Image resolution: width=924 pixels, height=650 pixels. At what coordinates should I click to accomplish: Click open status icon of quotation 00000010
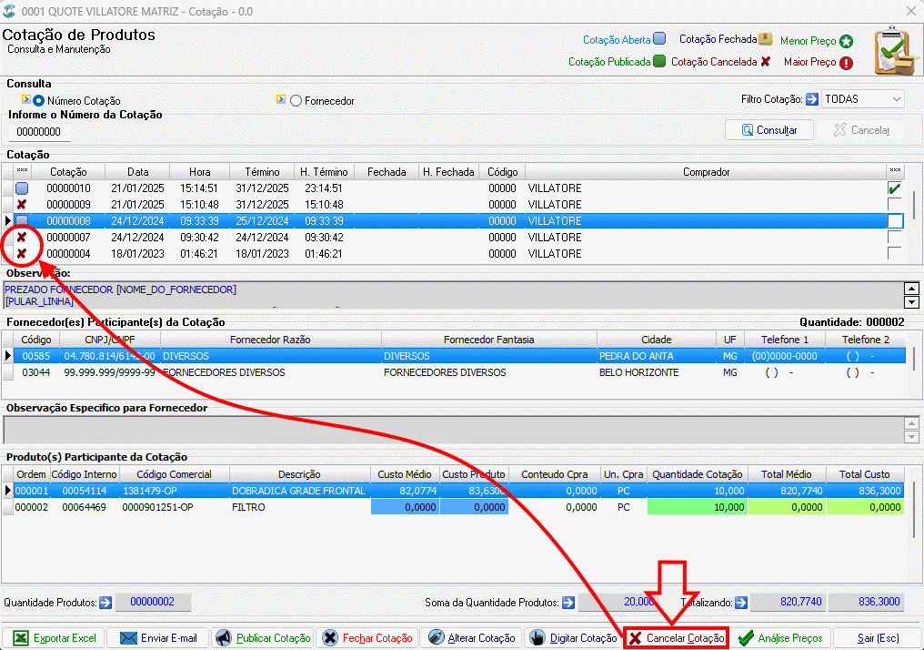(22, 188)
